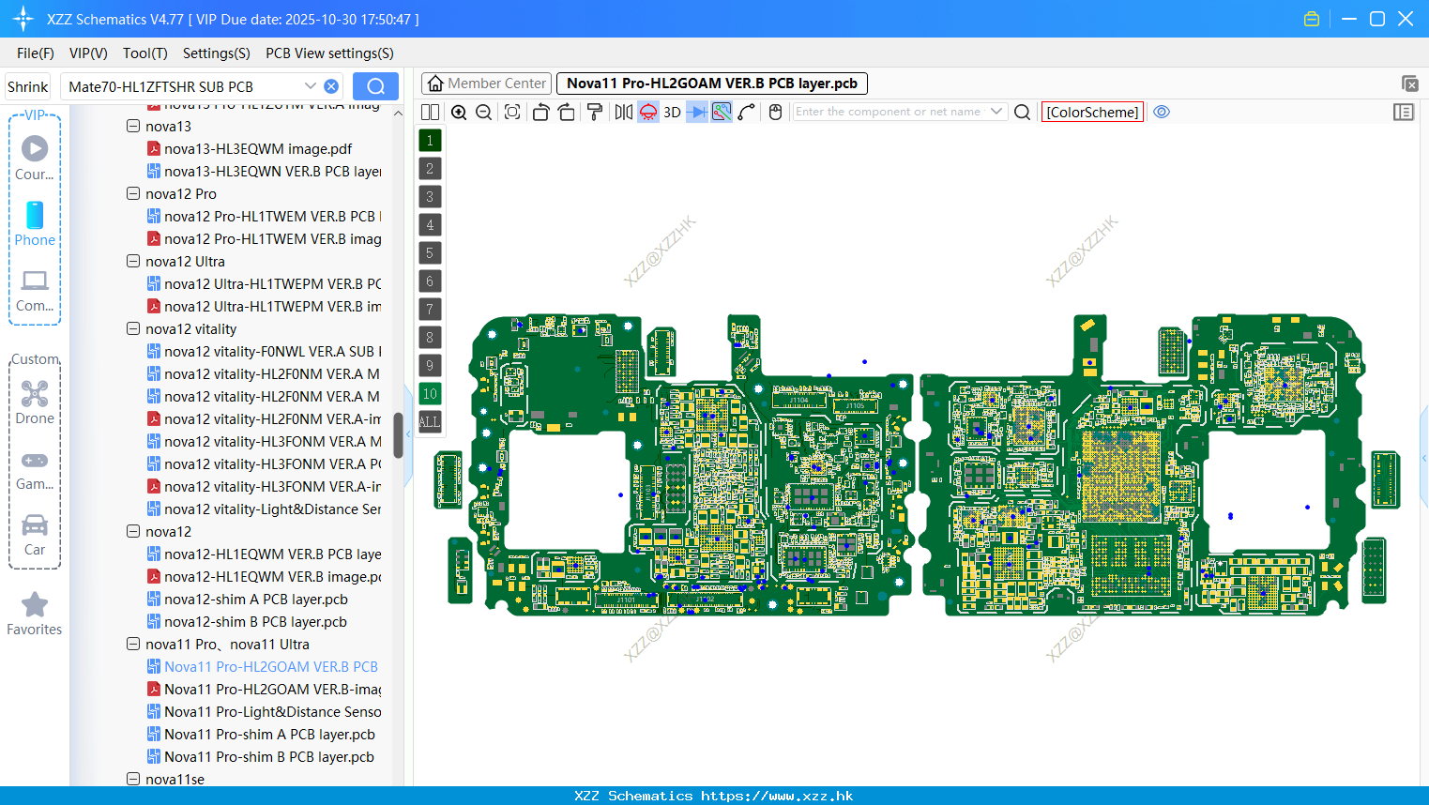Toggle the diode direction tool
Screen dimensions: 1429x805
click(697, 112)
